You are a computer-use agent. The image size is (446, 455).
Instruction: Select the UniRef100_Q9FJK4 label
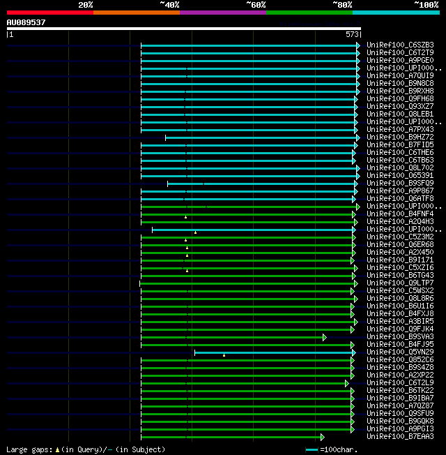pos(400,329)
